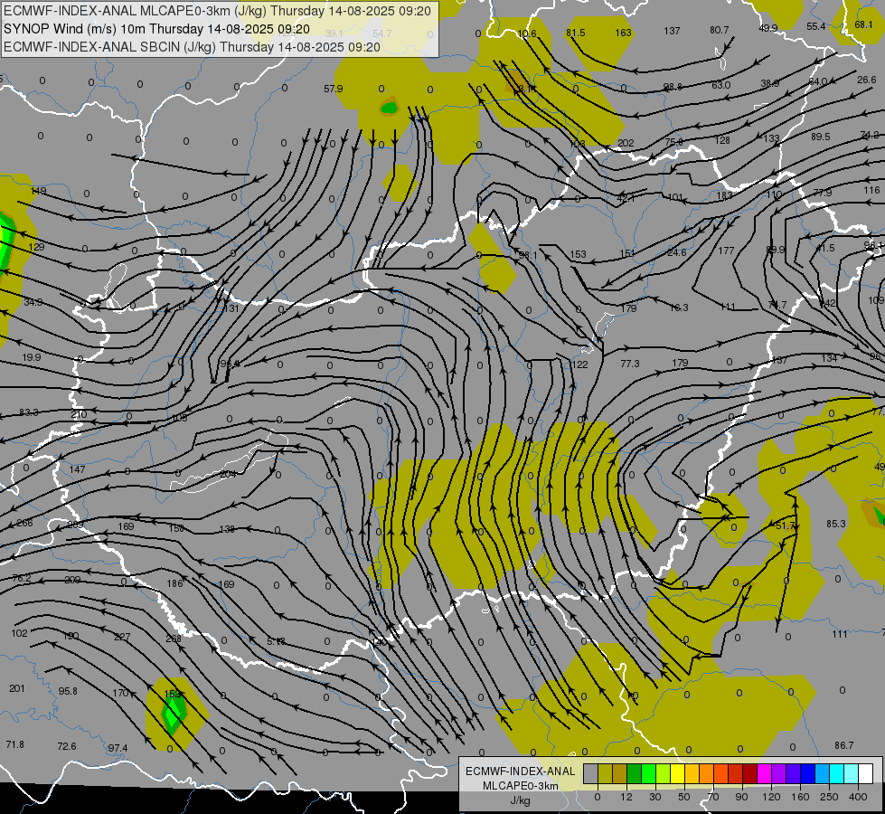Click the magenta swatch in the legend
The image size is (885, 814).
pyautogui.click(x=764, y=774)
